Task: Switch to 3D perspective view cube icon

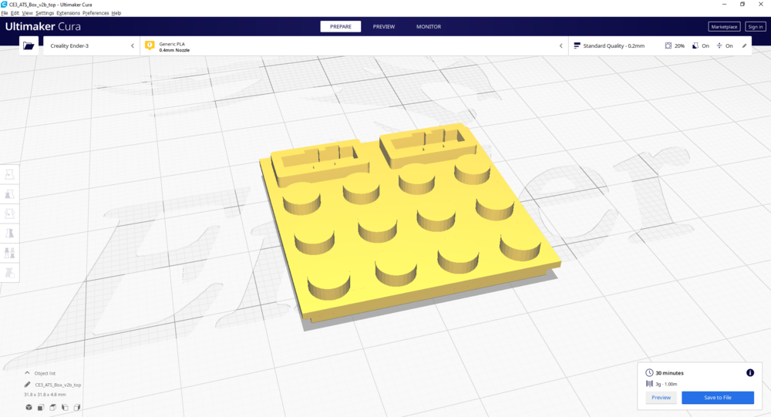Action: pyautogui.click(x=29, y=407)
